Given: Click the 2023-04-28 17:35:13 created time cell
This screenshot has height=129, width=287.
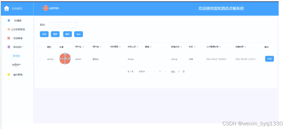Looking at the screenshot, I should coord(245,59).
